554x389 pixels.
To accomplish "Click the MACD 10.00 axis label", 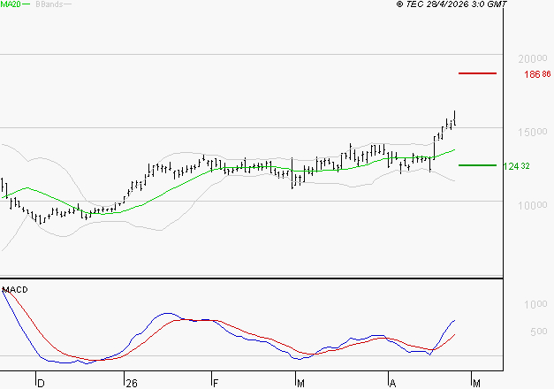I will click(535, 304).
